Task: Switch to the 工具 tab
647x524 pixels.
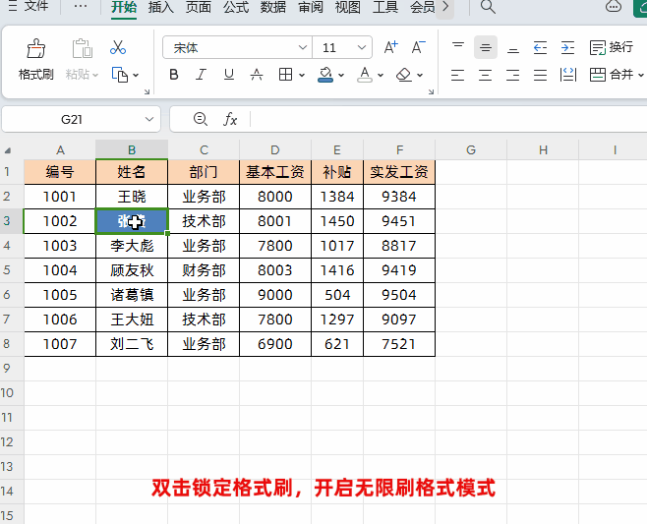Action: 385,7
